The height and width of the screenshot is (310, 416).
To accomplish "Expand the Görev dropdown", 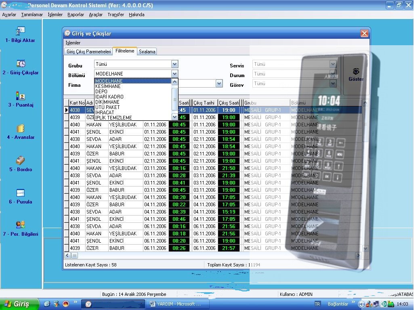I will pyautogui.click(x=333, y=83).
